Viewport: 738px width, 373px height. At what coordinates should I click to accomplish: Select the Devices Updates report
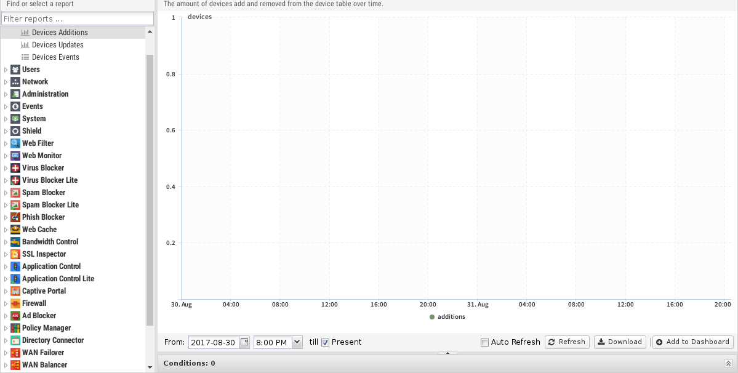click(57, 45)
